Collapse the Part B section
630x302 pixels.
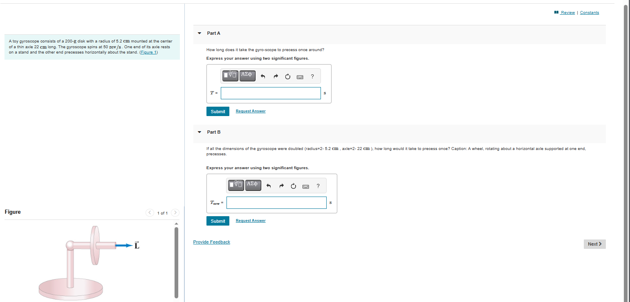(x=200, y=132)
